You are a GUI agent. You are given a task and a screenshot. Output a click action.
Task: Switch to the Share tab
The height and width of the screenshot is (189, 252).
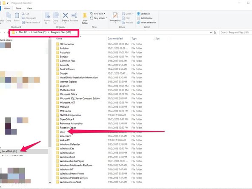(18, 9)
